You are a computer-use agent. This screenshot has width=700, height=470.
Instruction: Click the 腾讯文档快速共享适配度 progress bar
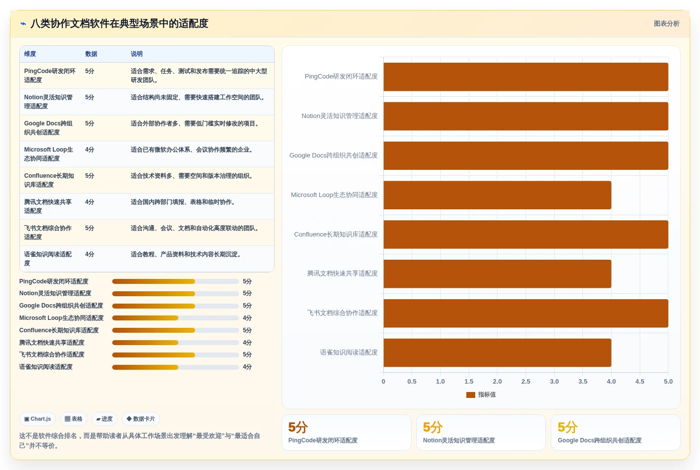pyautogui.click(x=175, y=343)
